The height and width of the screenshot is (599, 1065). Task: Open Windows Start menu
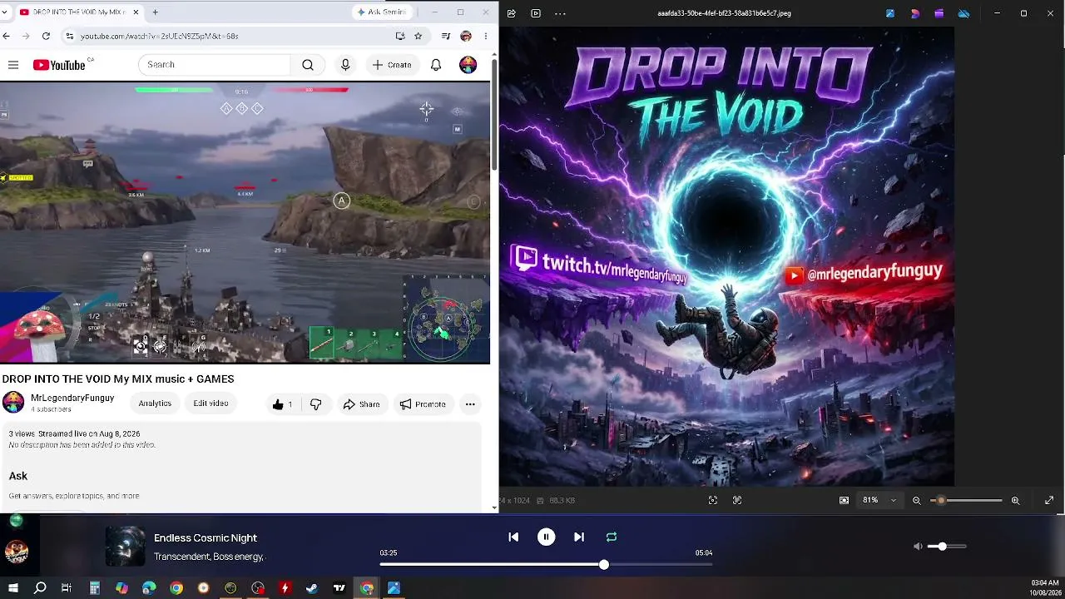coord(13,588)
